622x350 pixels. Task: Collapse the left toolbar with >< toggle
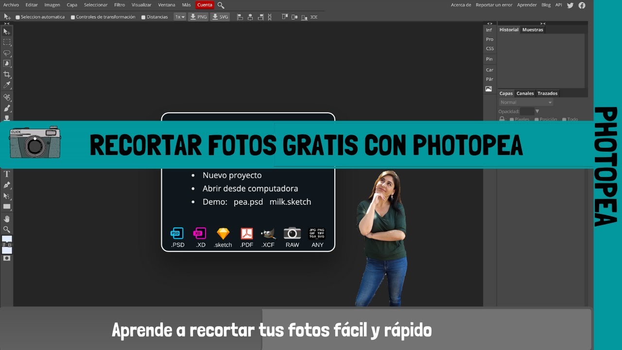click(x=7, y=23)
